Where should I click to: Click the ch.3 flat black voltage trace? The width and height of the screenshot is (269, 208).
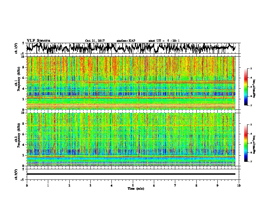(x=131, y=174)
